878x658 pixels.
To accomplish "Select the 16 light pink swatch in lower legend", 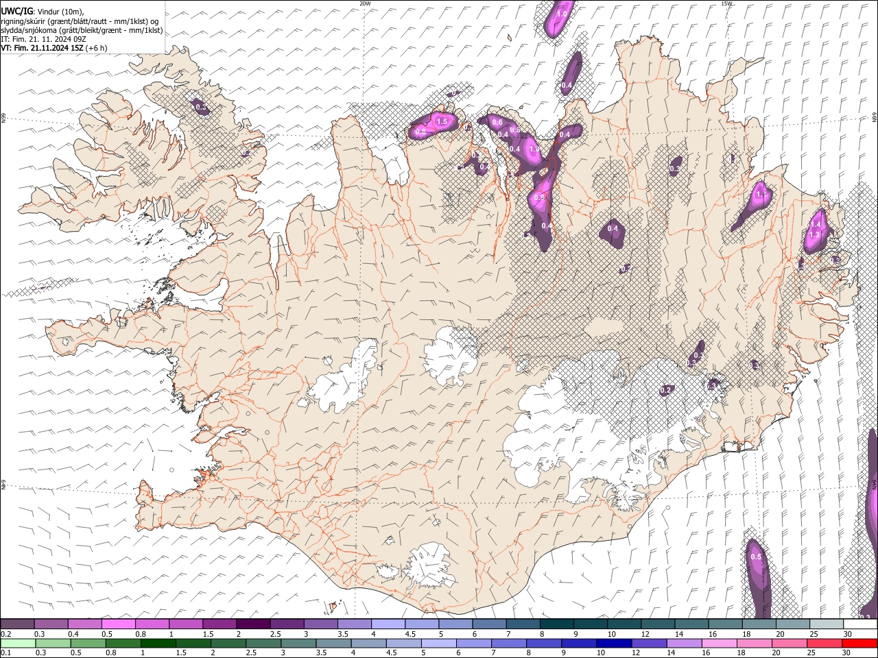I will pos(720,643).
